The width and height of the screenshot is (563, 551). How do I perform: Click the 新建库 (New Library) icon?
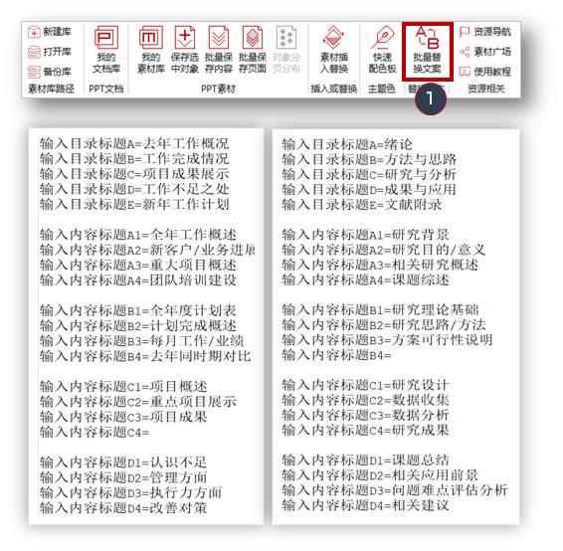pyautogui.click(x=34, y=32)
